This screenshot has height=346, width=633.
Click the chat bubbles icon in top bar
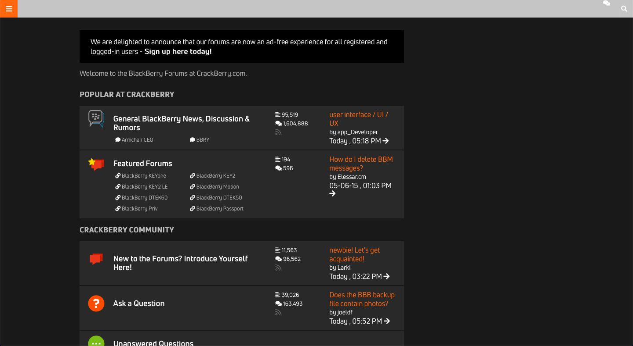point(607,3)
